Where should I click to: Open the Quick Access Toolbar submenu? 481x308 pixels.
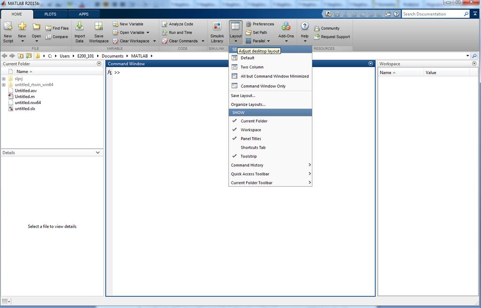coord(270,174)
